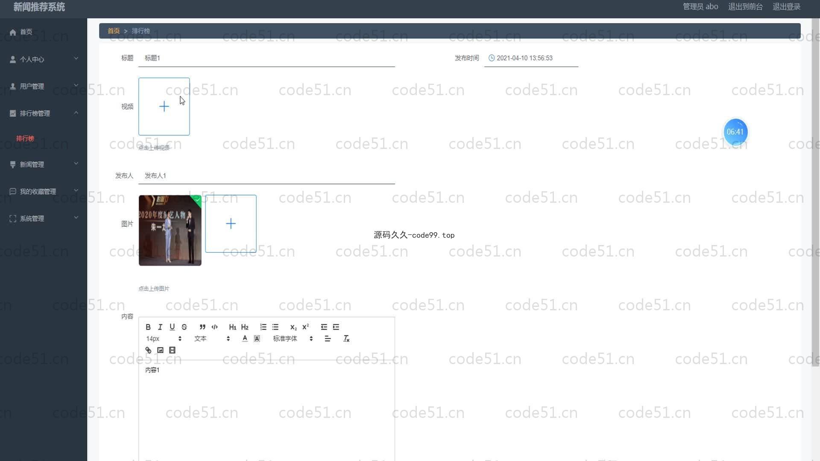The image size is (820, 461).
Task: Expand the 用户管理 sidebar menu
Action: 44,86
